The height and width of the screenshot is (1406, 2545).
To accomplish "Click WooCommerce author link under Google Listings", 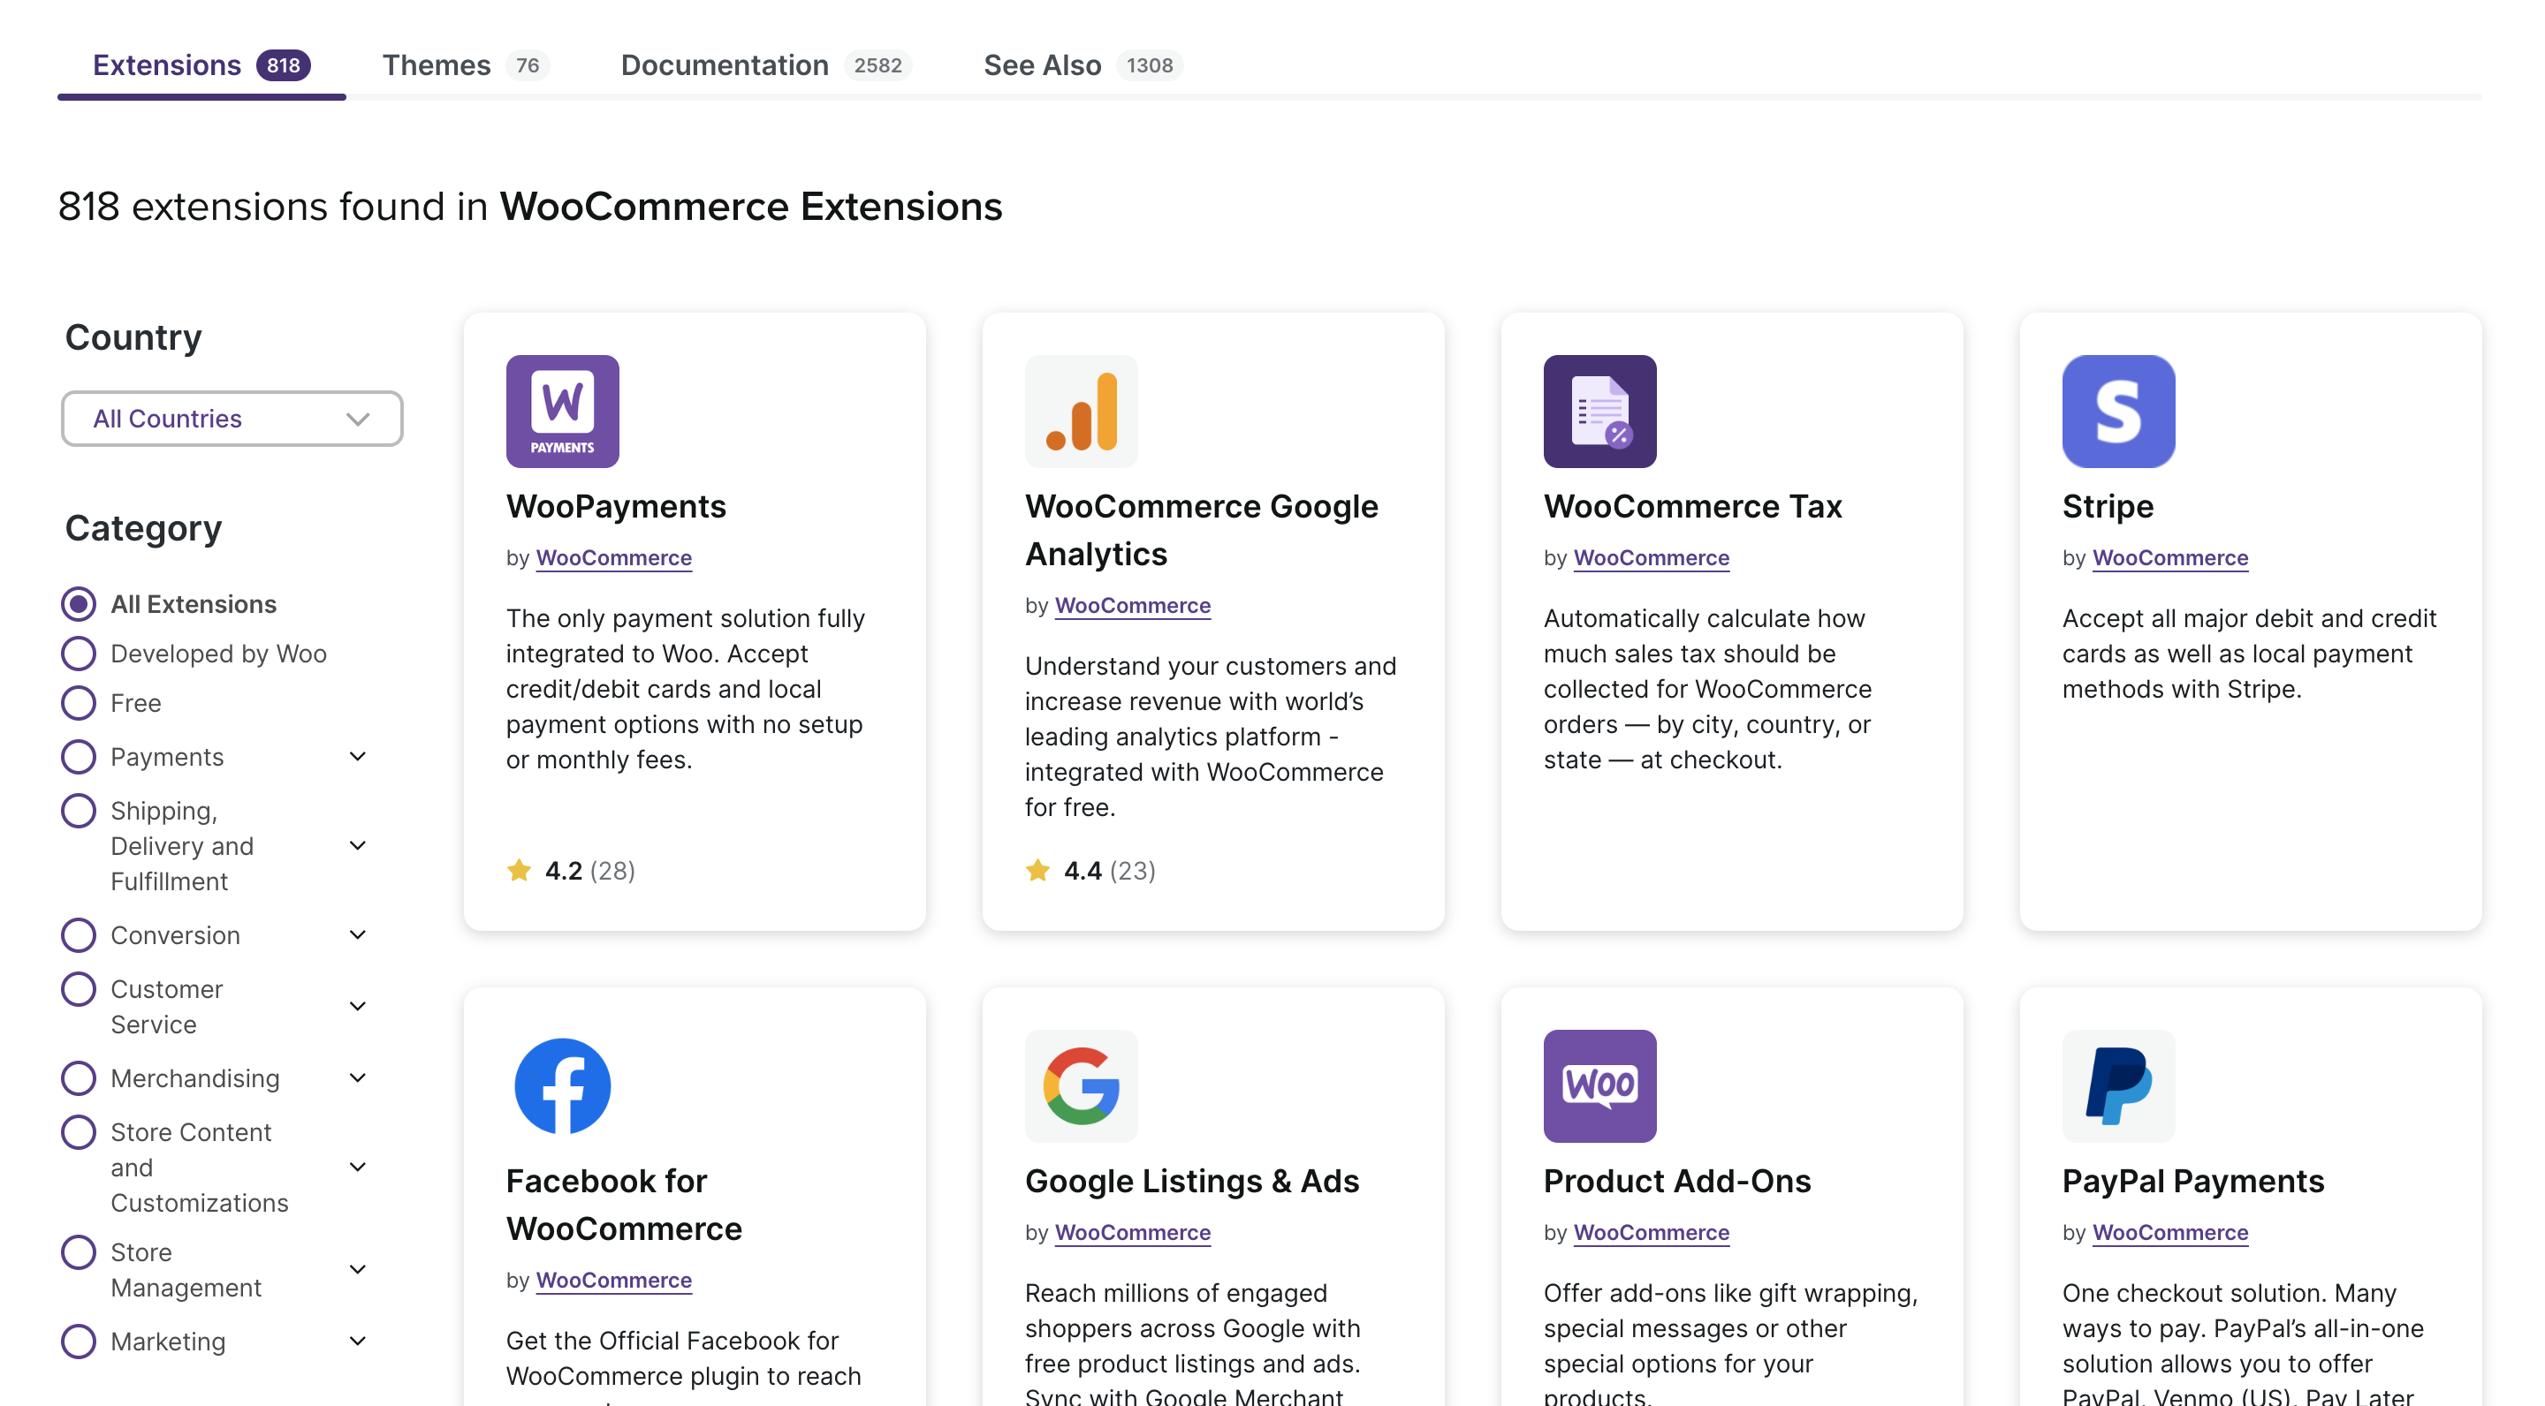I will coord(1132,1232).
